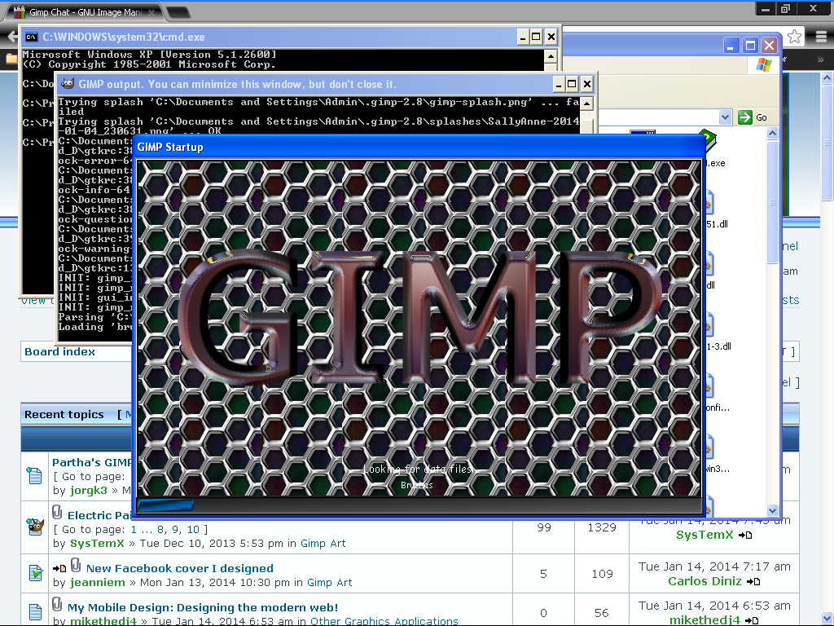Click the GIMP Startup blue progress bar
The height and width of the screenshot is (626, 834).
click(165, 505)
